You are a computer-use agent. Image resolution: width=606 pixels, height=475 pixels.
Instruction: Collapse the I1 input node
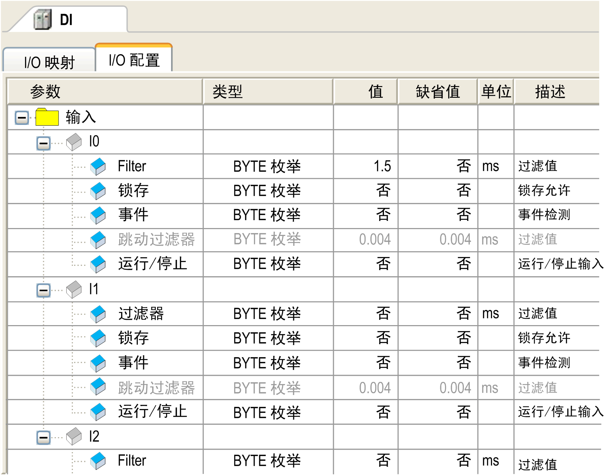(44, 290)
